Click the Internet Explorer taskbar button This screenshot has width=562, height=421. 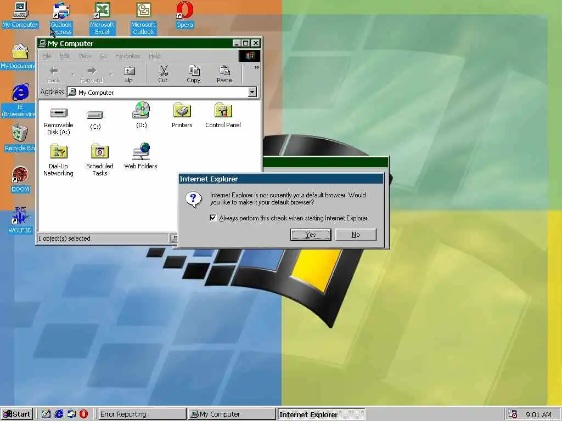tap(321, 414)
